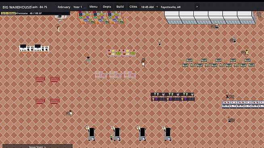The width and height of the screenshot is (264, 148).
Task: Select the bottom-right red sofa
Action: coord(55,101)
